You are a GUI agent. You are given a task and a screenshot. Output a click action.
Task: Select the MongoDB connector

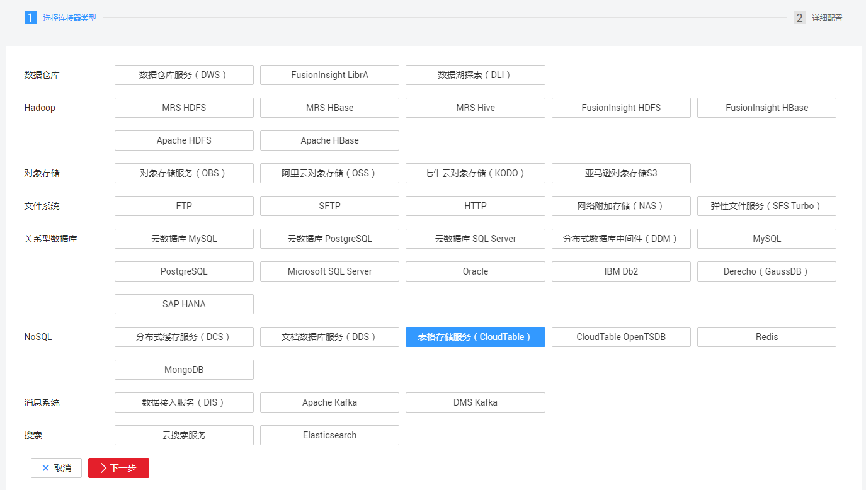pos(184,370)
